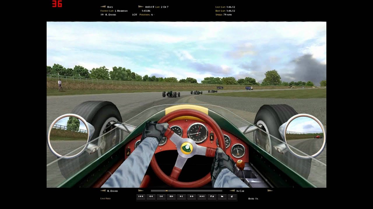Click the right rear-view mirror
This screenshot has height=209, width=373.
coord(305,136)
